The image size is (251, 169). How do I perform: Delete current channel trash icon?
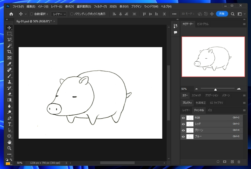[239, 162]
